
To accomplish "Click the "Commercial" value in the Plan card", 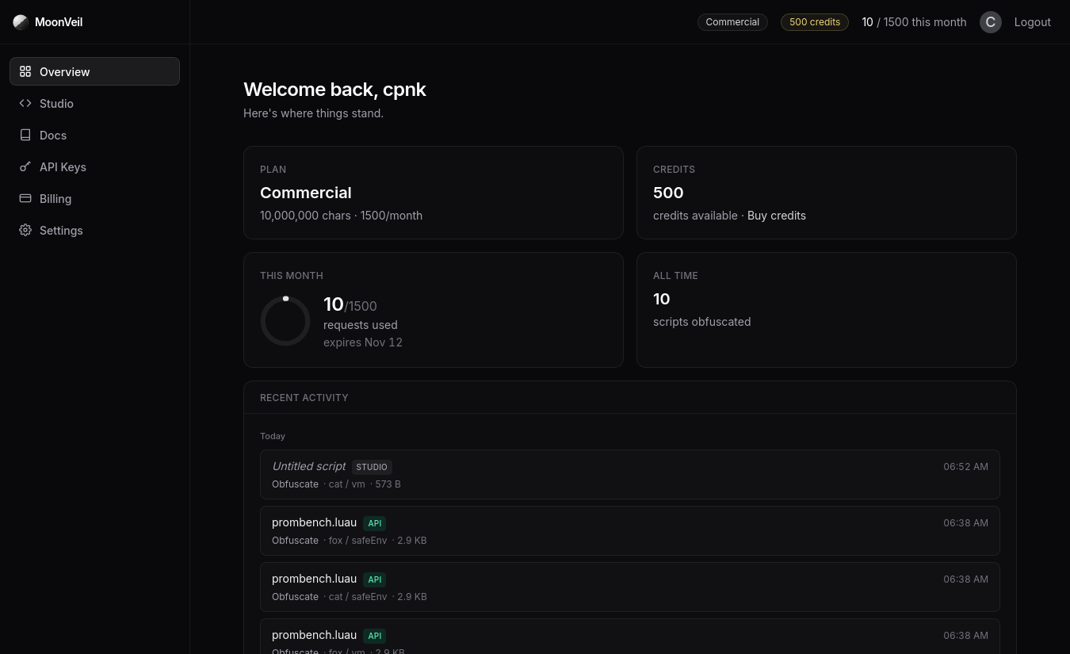I will coord(306,193).
